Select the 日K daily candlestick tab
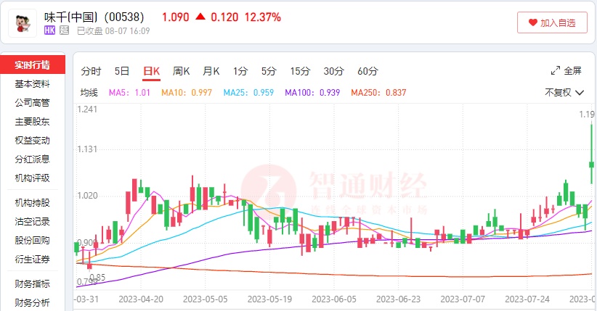 coord(151,71)
